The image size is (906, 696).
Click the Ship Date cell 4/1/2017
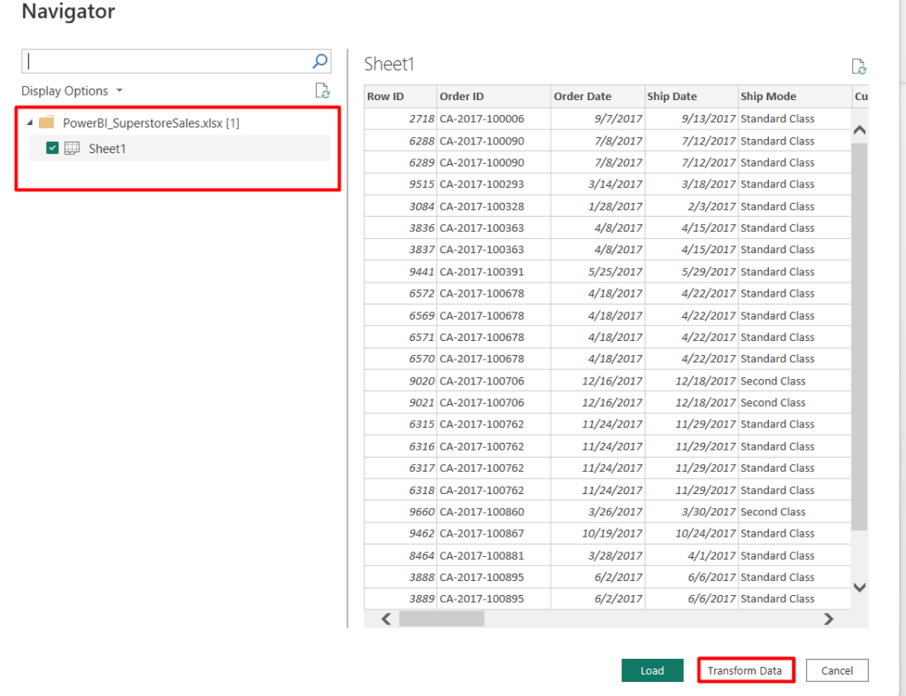(691, 555)
